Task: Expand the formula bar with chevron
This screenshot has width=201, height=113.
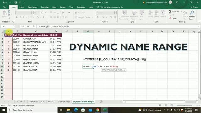Action: (x=199, y=26)
